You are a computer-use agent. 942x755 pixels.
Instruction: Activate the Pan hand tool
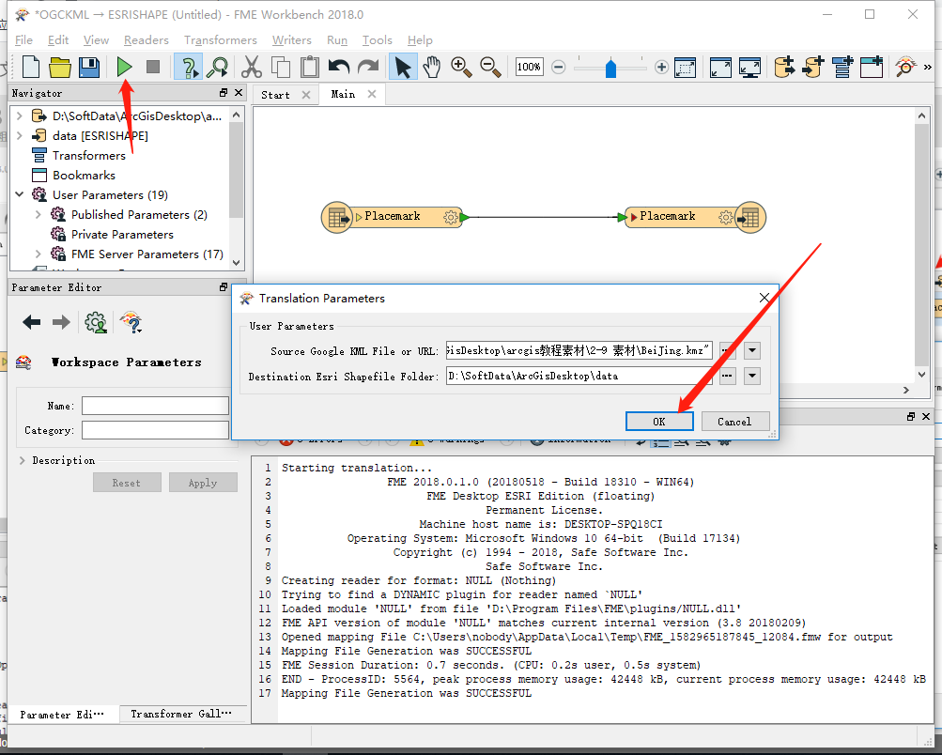(432, 67)
